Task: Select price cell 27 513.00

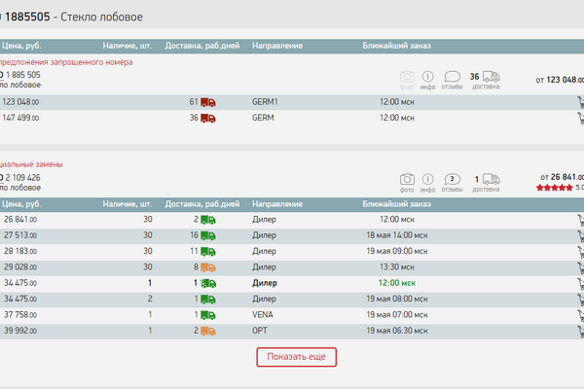Action: click(20, 235)
